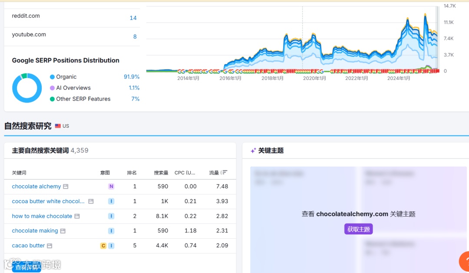The width and height of the screenshot is (469, 273).
Task: Click blue Organic legend dot
Action: (x=53, y=77)
